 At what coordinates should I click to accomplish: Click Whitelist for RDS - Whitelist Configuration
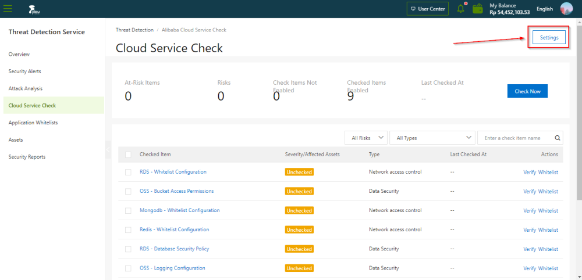click(548, 172)
